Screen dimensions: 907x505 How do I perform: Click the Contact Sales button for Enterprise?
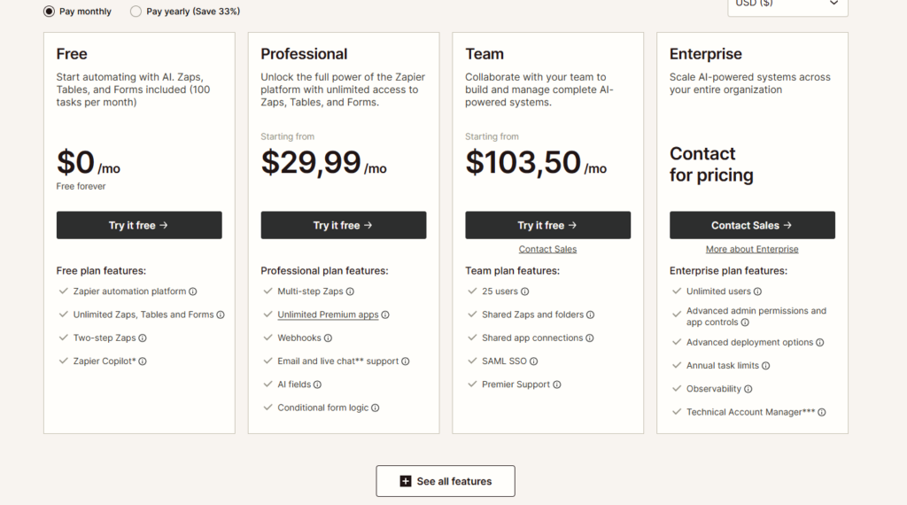pos(752,225)
